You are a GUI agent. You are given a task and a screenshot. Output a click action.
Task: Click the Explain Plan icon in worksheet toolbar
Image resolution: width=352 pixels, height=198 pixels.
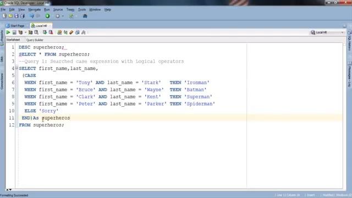(20, 32)
